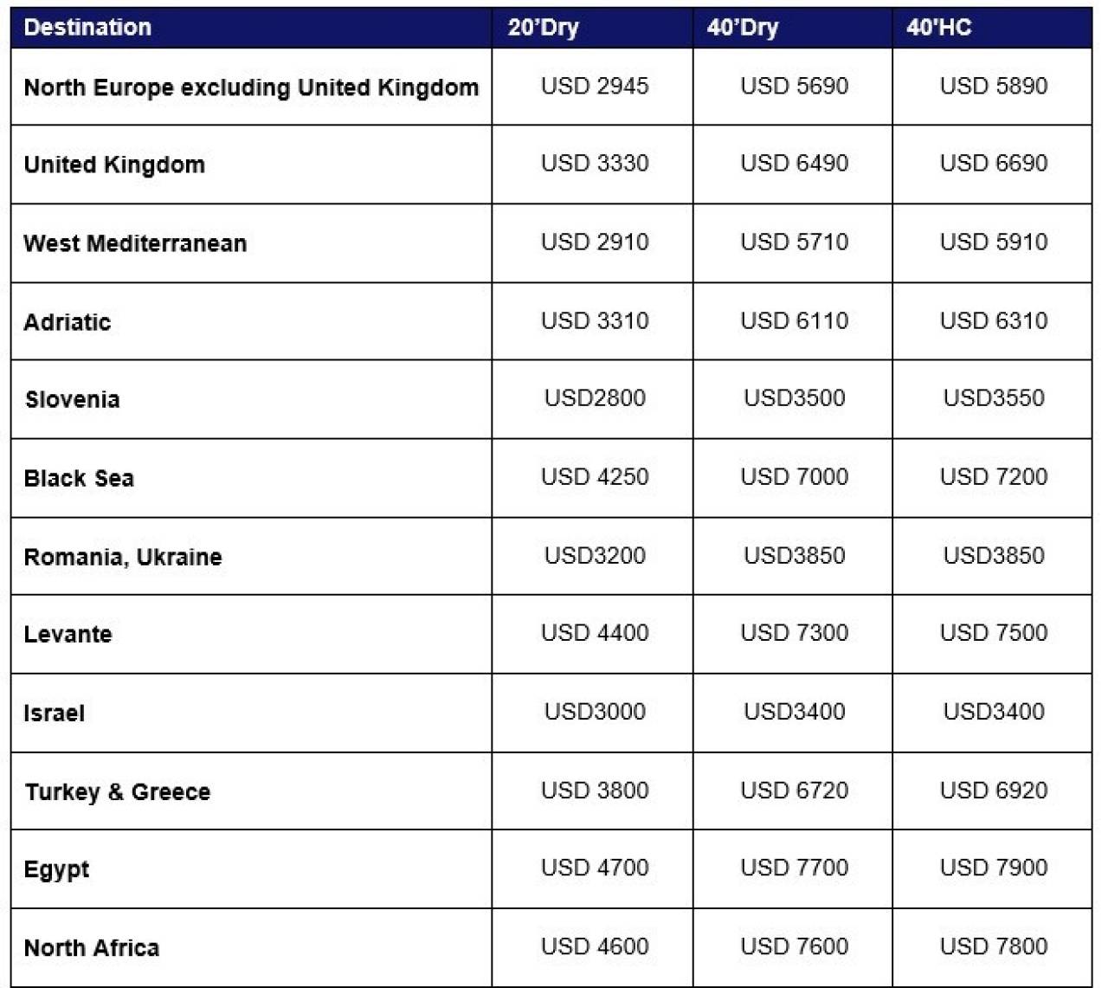
Task: Click Adriatic 40'Dry rate USD 6110
Action: coord(795,320)
